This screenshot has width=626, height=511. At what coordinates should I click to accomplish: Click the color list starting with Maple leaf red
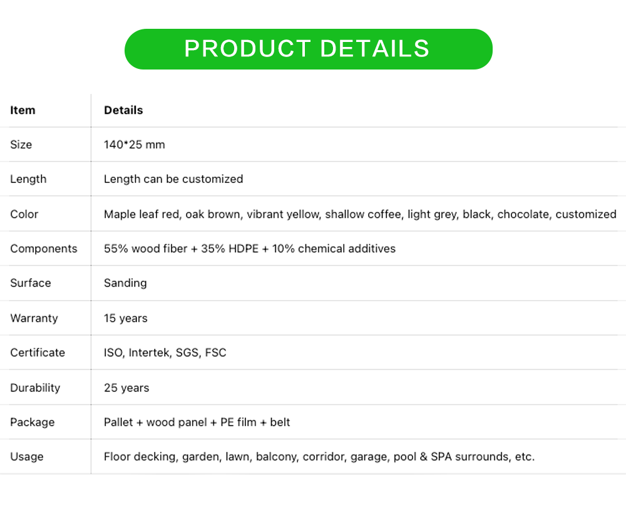[360, 214]
